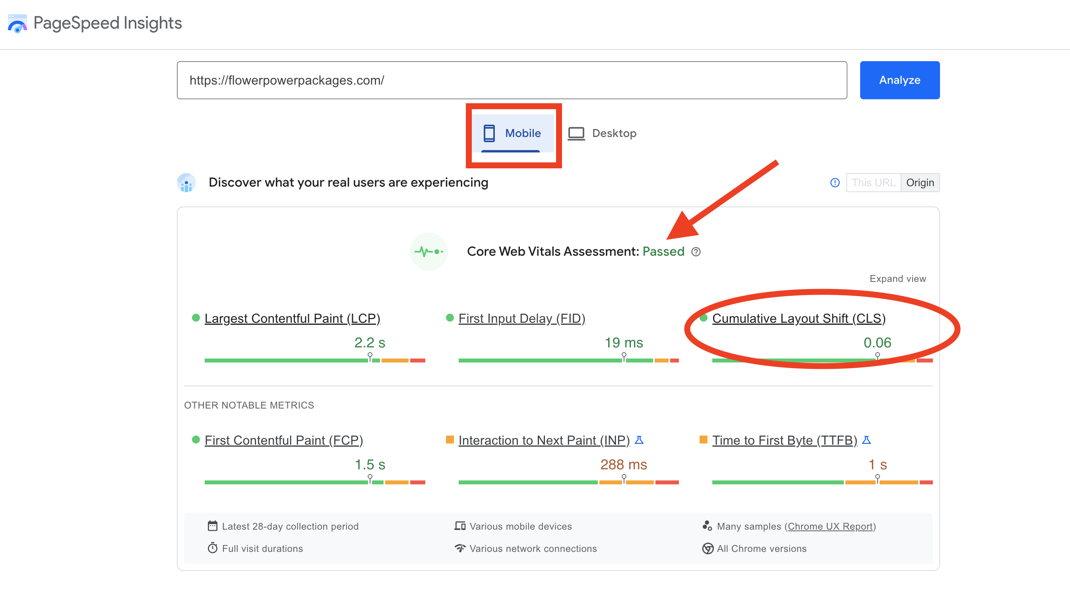Switch data scope to This URL
This screenshot has height=590, width=1070.
point(873,183)
